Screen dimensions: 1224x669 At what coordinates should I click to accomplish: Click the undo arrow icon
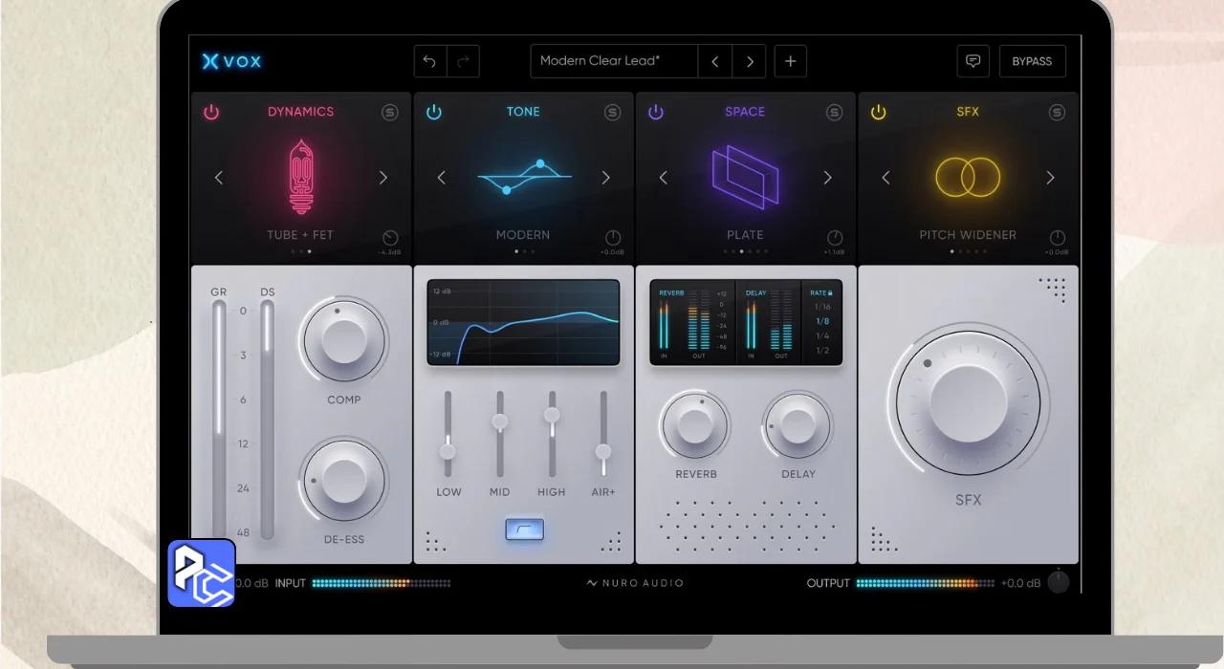point(429,61)
